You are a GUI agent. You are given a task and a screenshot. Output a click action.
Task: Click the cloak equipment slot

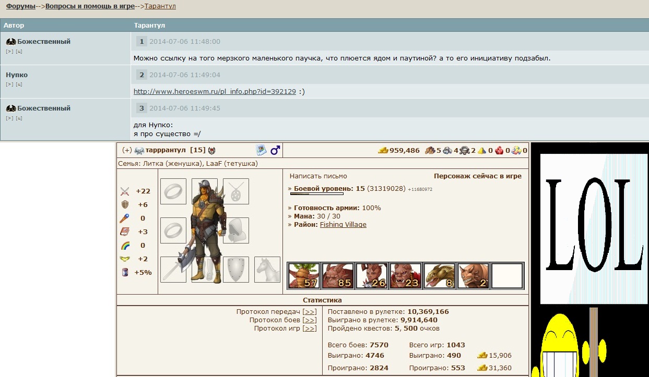(x=236, y=230)
